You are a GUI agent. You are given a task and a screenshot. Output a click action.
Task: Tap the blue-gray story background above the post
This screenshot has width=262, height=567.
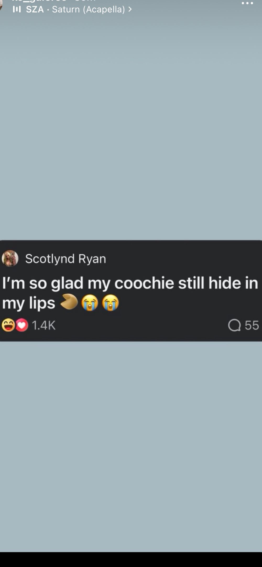tap(131, 126)
